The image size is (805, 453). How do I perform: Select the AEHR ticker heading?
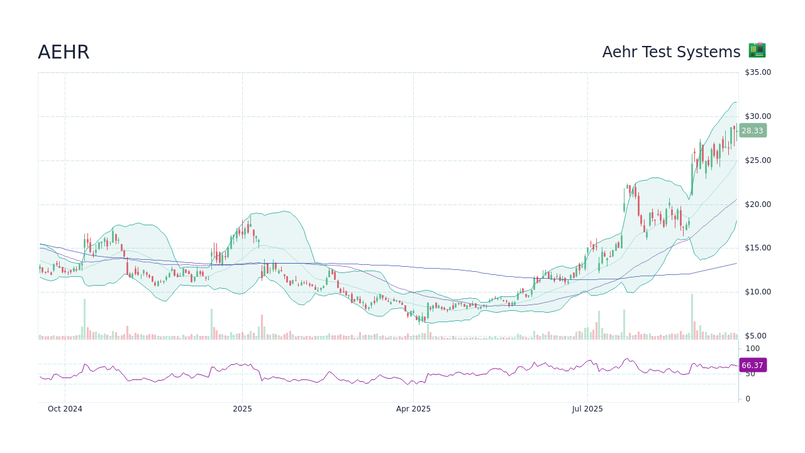[63, 52]
